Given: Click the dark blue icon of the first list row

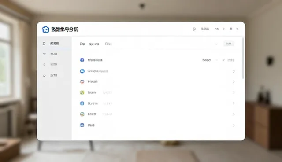Looking at the screenshot, I should tap(82, 60).
